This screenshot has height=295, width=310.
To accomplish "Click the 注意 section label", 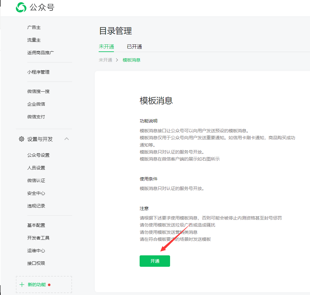I will (144, 208).
